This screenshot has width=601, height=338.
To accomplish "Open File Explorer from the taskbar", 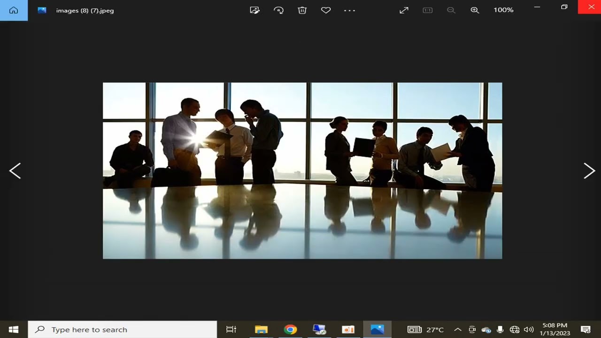I will tap(261, 330).
